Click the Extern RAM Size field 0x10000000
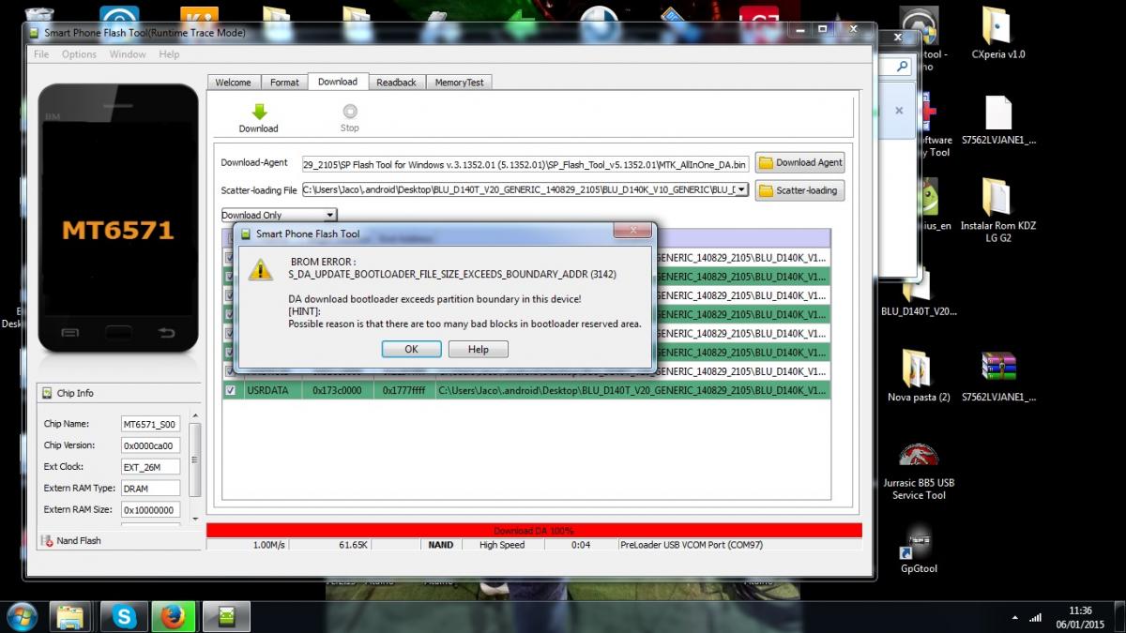 pyautogui.click(x=150, y=510)
